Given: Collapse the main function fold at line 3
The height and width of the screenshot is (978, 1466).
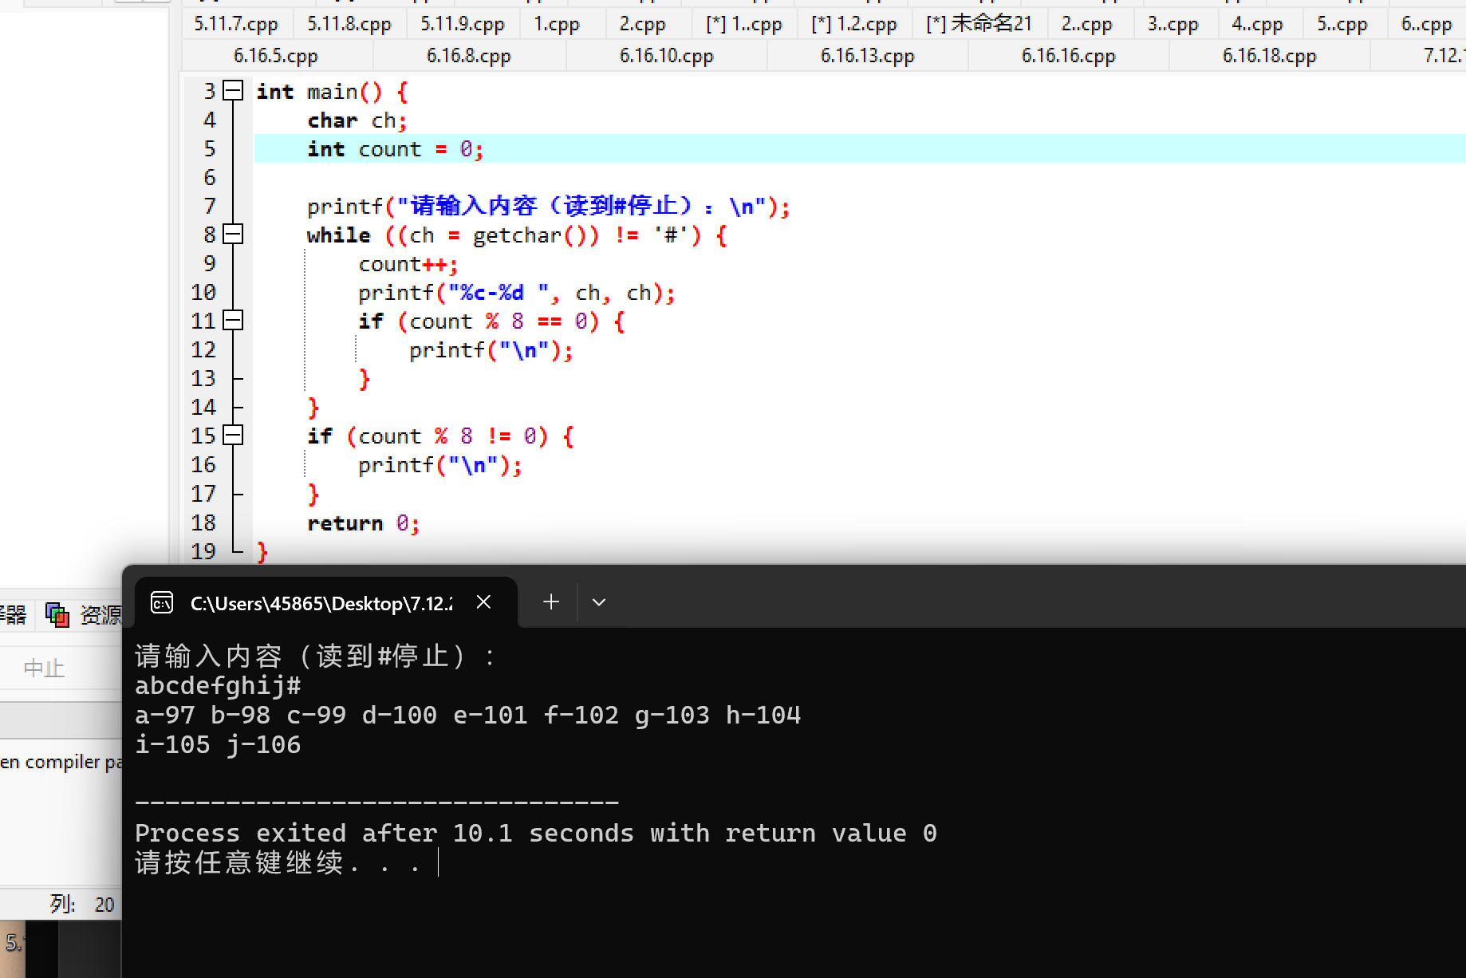Looking at the screenshot, I should [233, 91].
